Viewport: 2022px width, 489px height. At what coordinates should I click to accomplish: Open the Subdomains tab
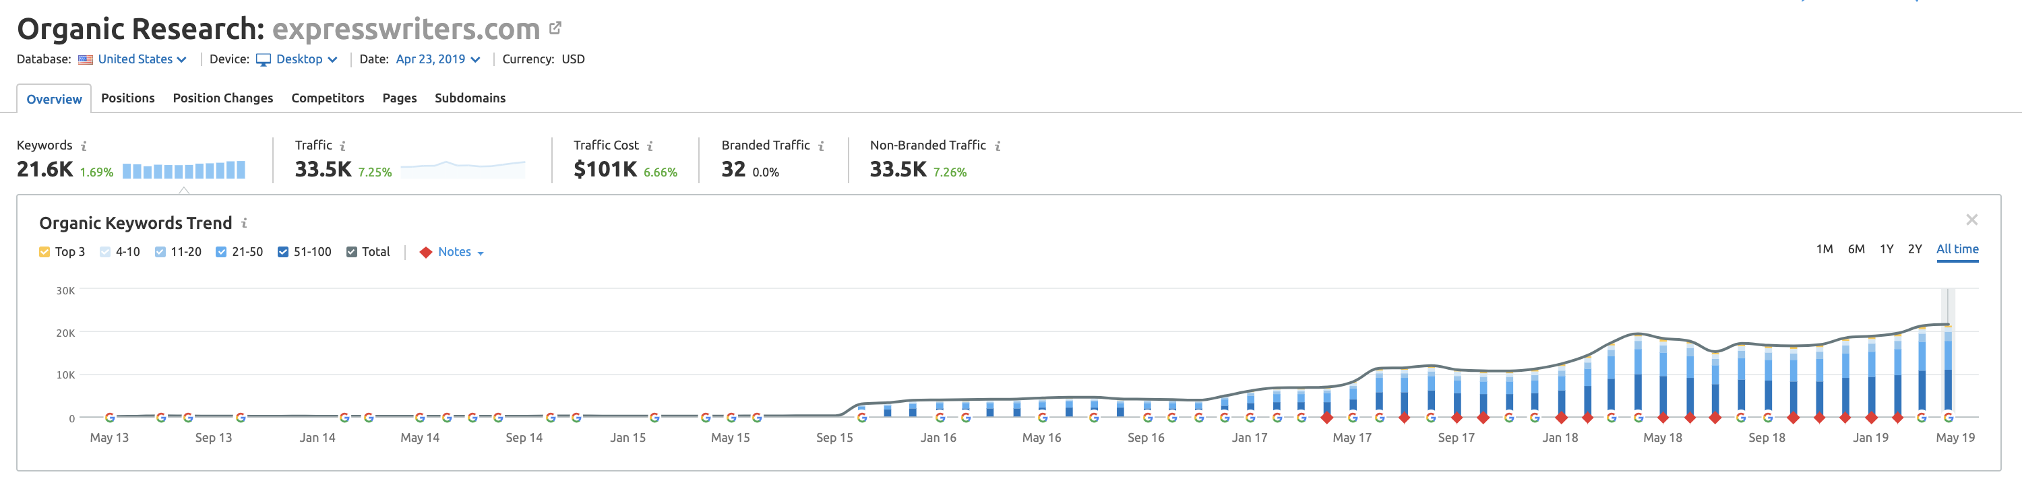coord(470,98)
